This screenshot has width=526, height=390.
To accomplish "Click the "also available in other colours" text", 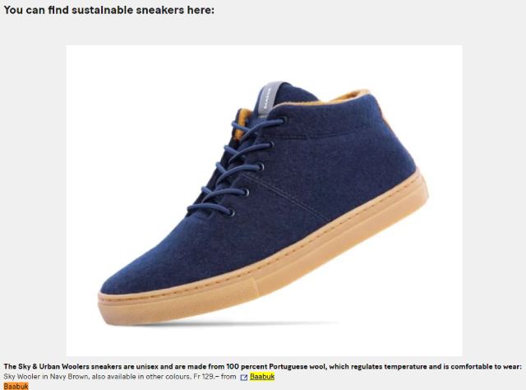I will point(141,377).
